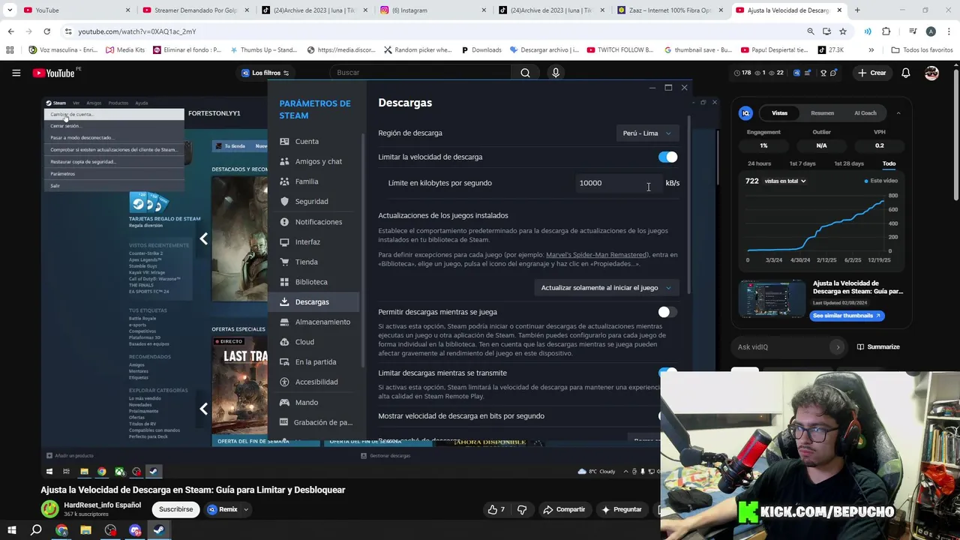Select 1st 28 days range tab
Image resolution: width=960 pixels, height=540 pixels.
pos(847,163)
